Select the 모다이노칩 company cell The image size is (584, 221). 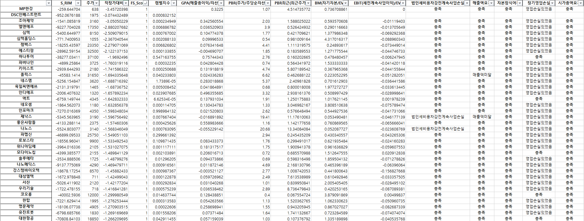26,153
